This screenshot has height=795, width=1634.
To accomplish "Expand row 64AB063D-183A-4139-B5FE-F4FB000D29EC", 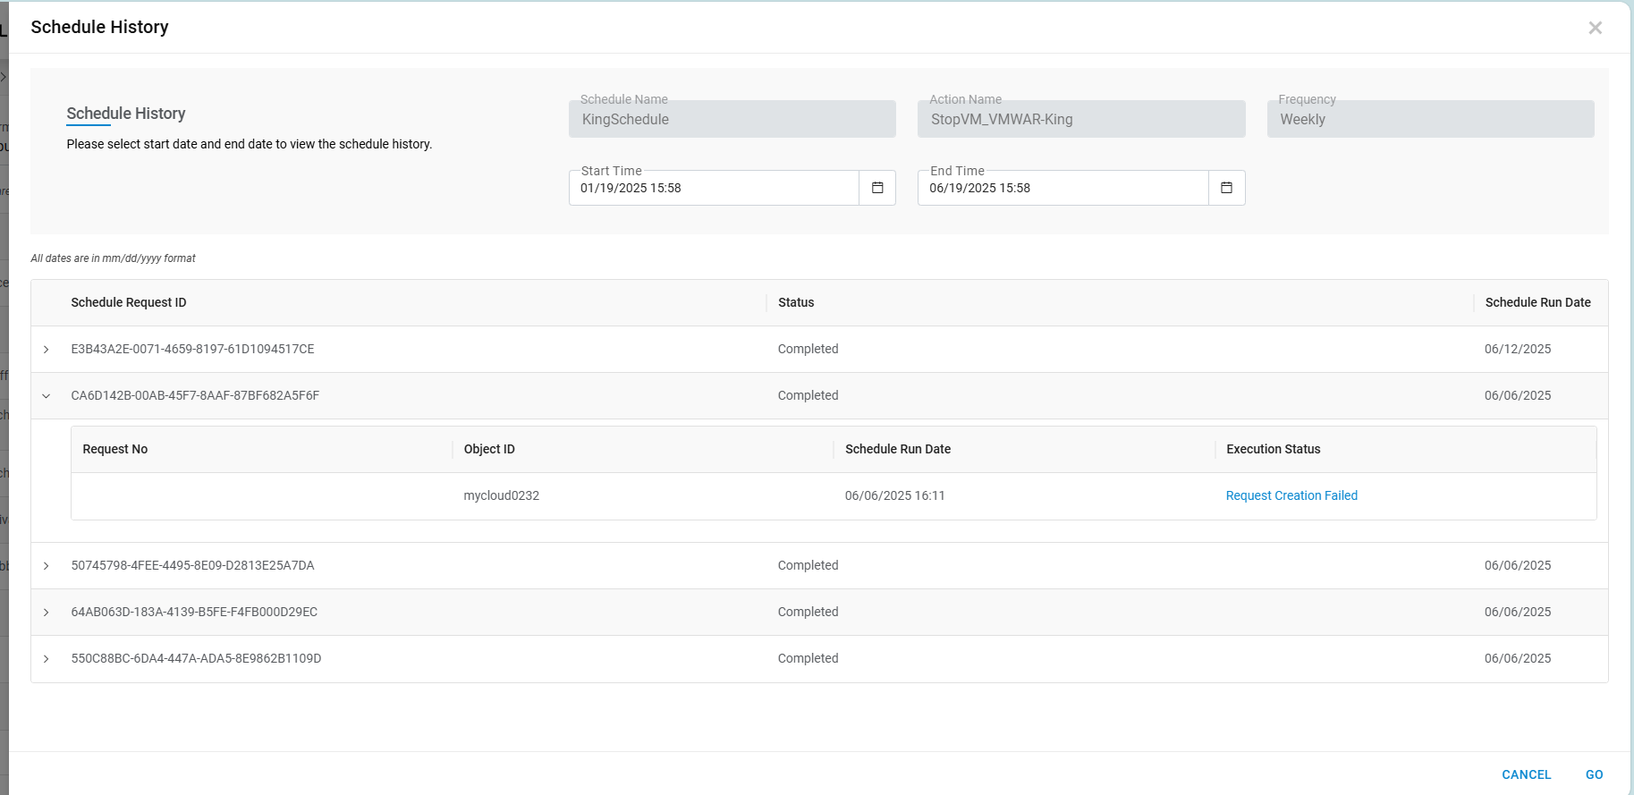I will tap(47, 613).
